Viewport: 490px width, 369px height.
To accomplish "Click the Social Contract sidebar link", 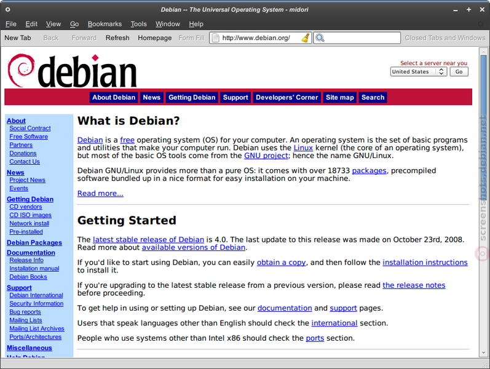I will tap(30, 128).
